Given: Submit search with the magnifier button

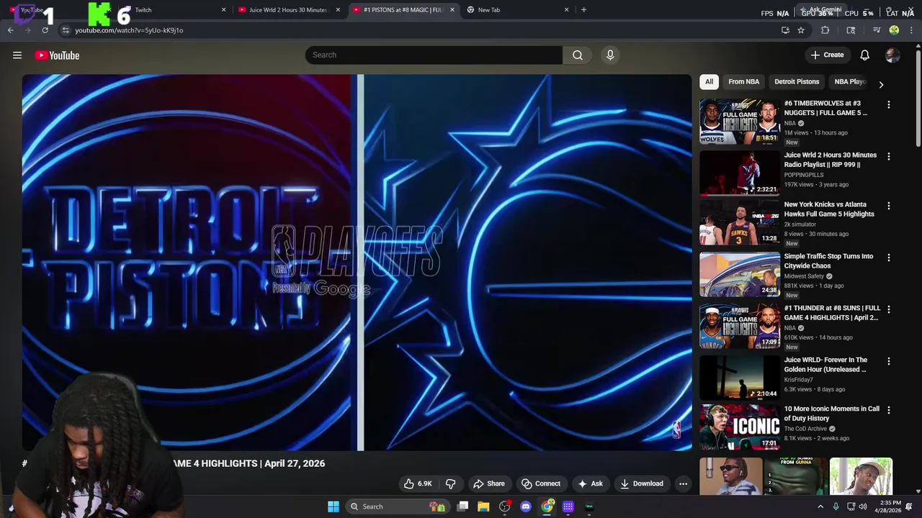Looking at the screenshot, I should point(578,55).
